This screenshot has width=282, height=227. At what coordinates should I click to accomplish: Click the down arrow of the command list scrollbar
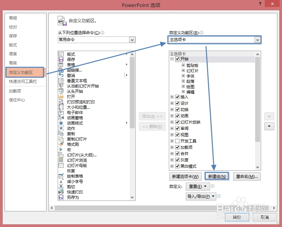click(x=132, y=197)
